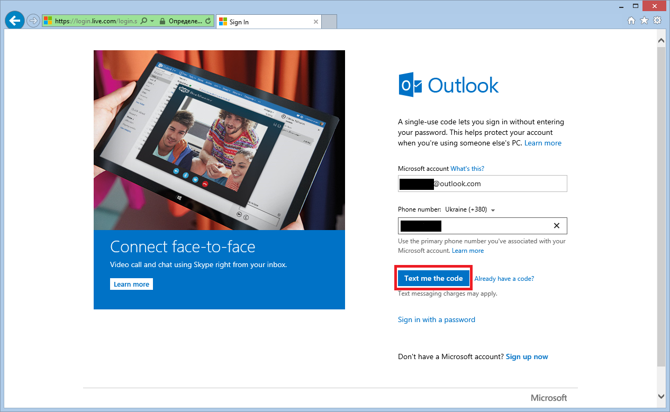Switch to the Sign In tab

[269, 22]
